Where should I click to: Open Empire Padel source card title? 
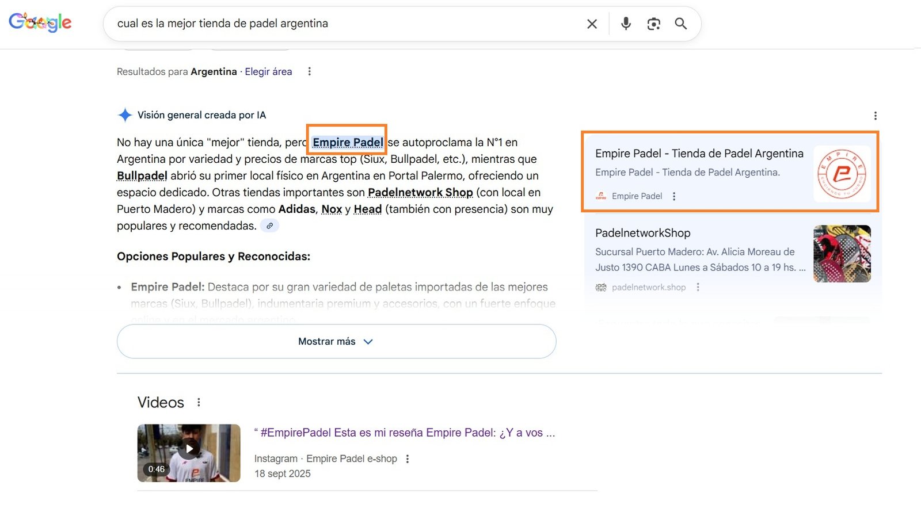[699, 154]
